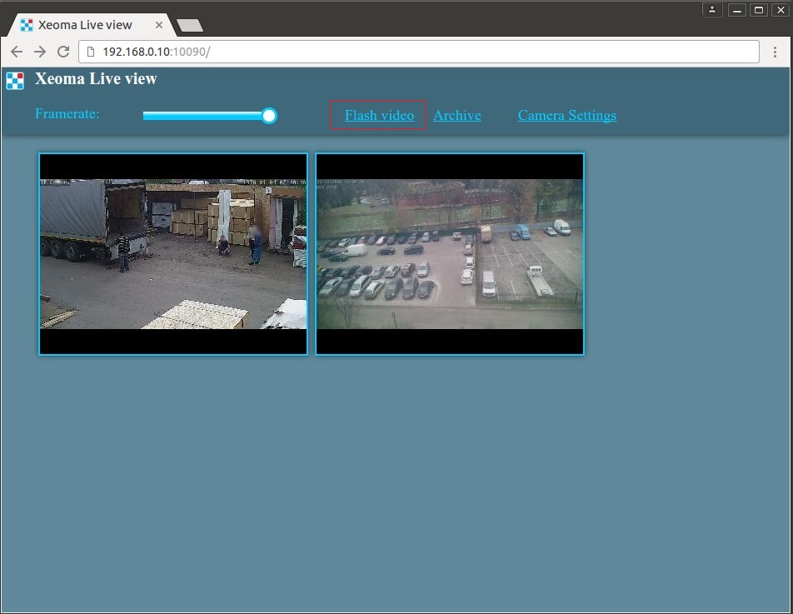Open the Flash video link

tap(379, 115)
